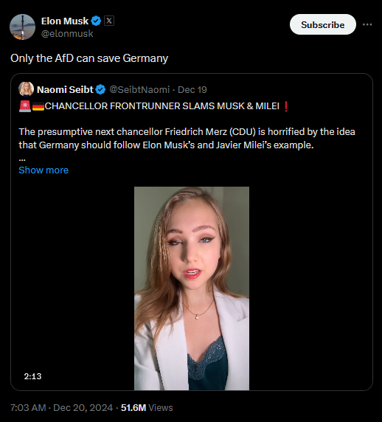Open the Naomi Seibt display name link
382x422 pixels.
(x=65, y=89)
